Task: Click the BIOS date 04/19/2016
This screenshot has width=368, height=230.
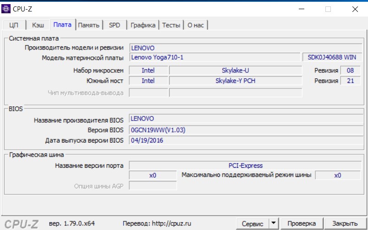Action: pyautogui.click(x=246, y=140)
